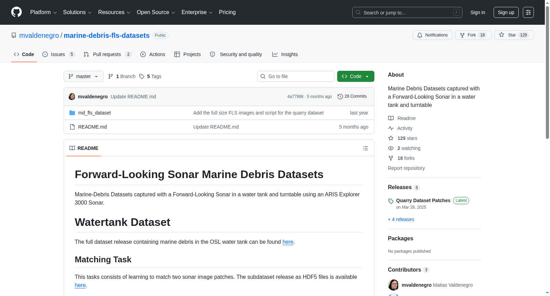This screenshot has height=296, width=550.
Task: Follow the 'here' link under Watertank Dataset
Action: 288,242
